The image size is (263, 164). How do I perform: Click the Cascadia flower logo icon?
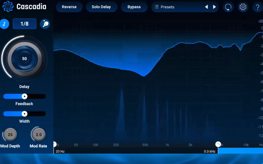pyautogui.click(x=8, y=6)
